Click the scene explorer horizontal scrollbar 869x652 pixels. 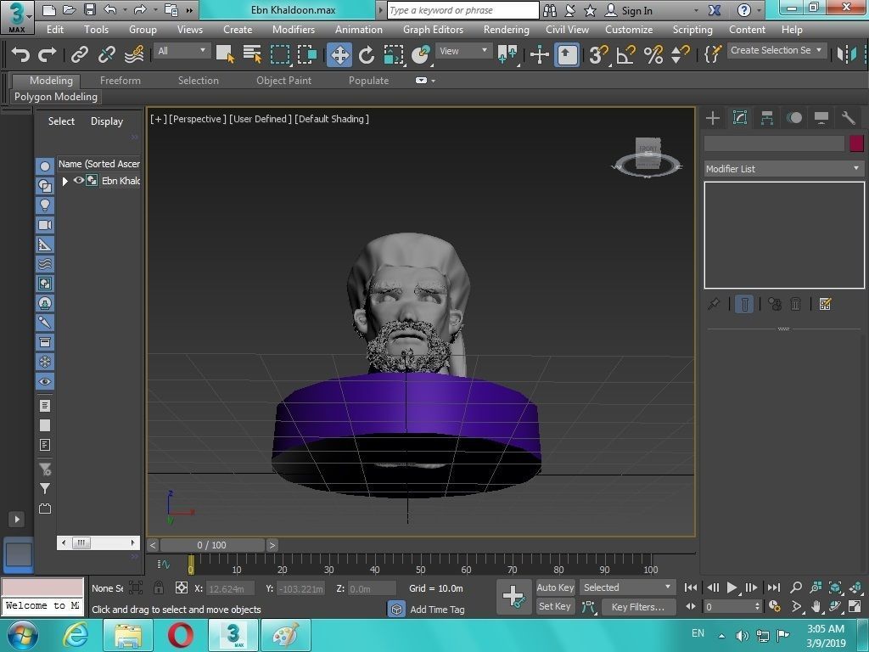tap(98, 542)
